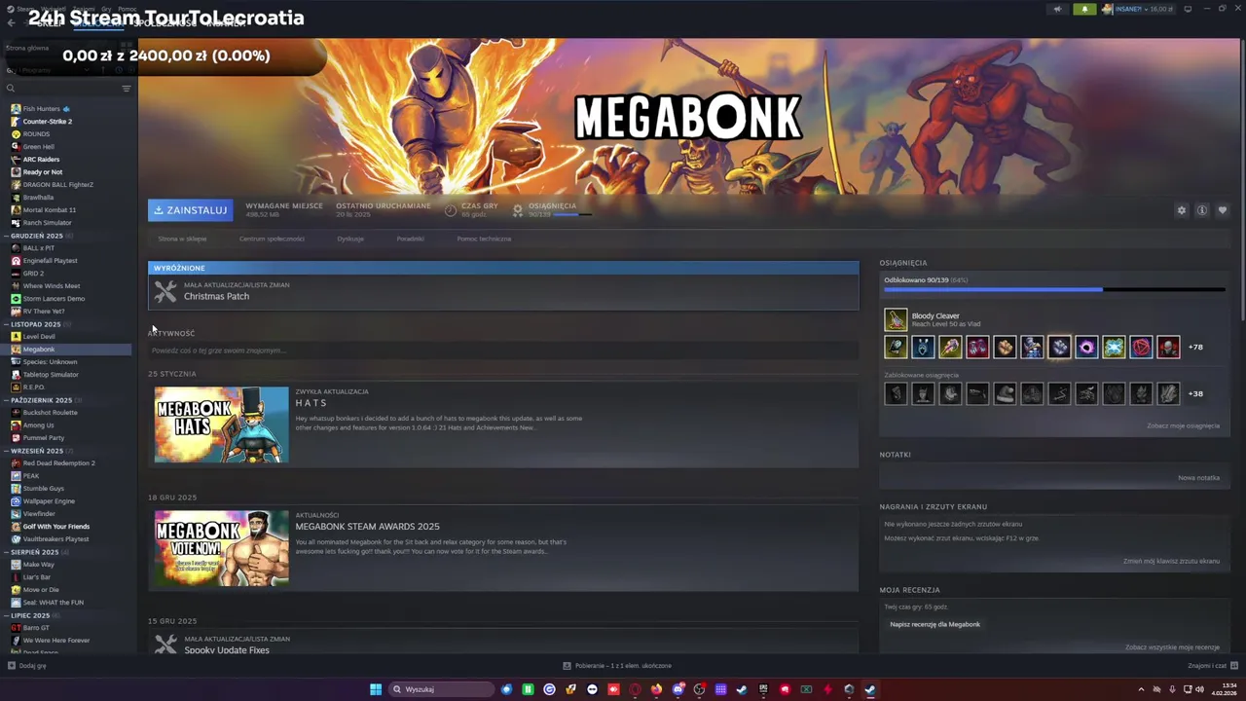Open the Zobacz moje osiągnięcia link
1246x701 pixels.
coord(1183,425)
